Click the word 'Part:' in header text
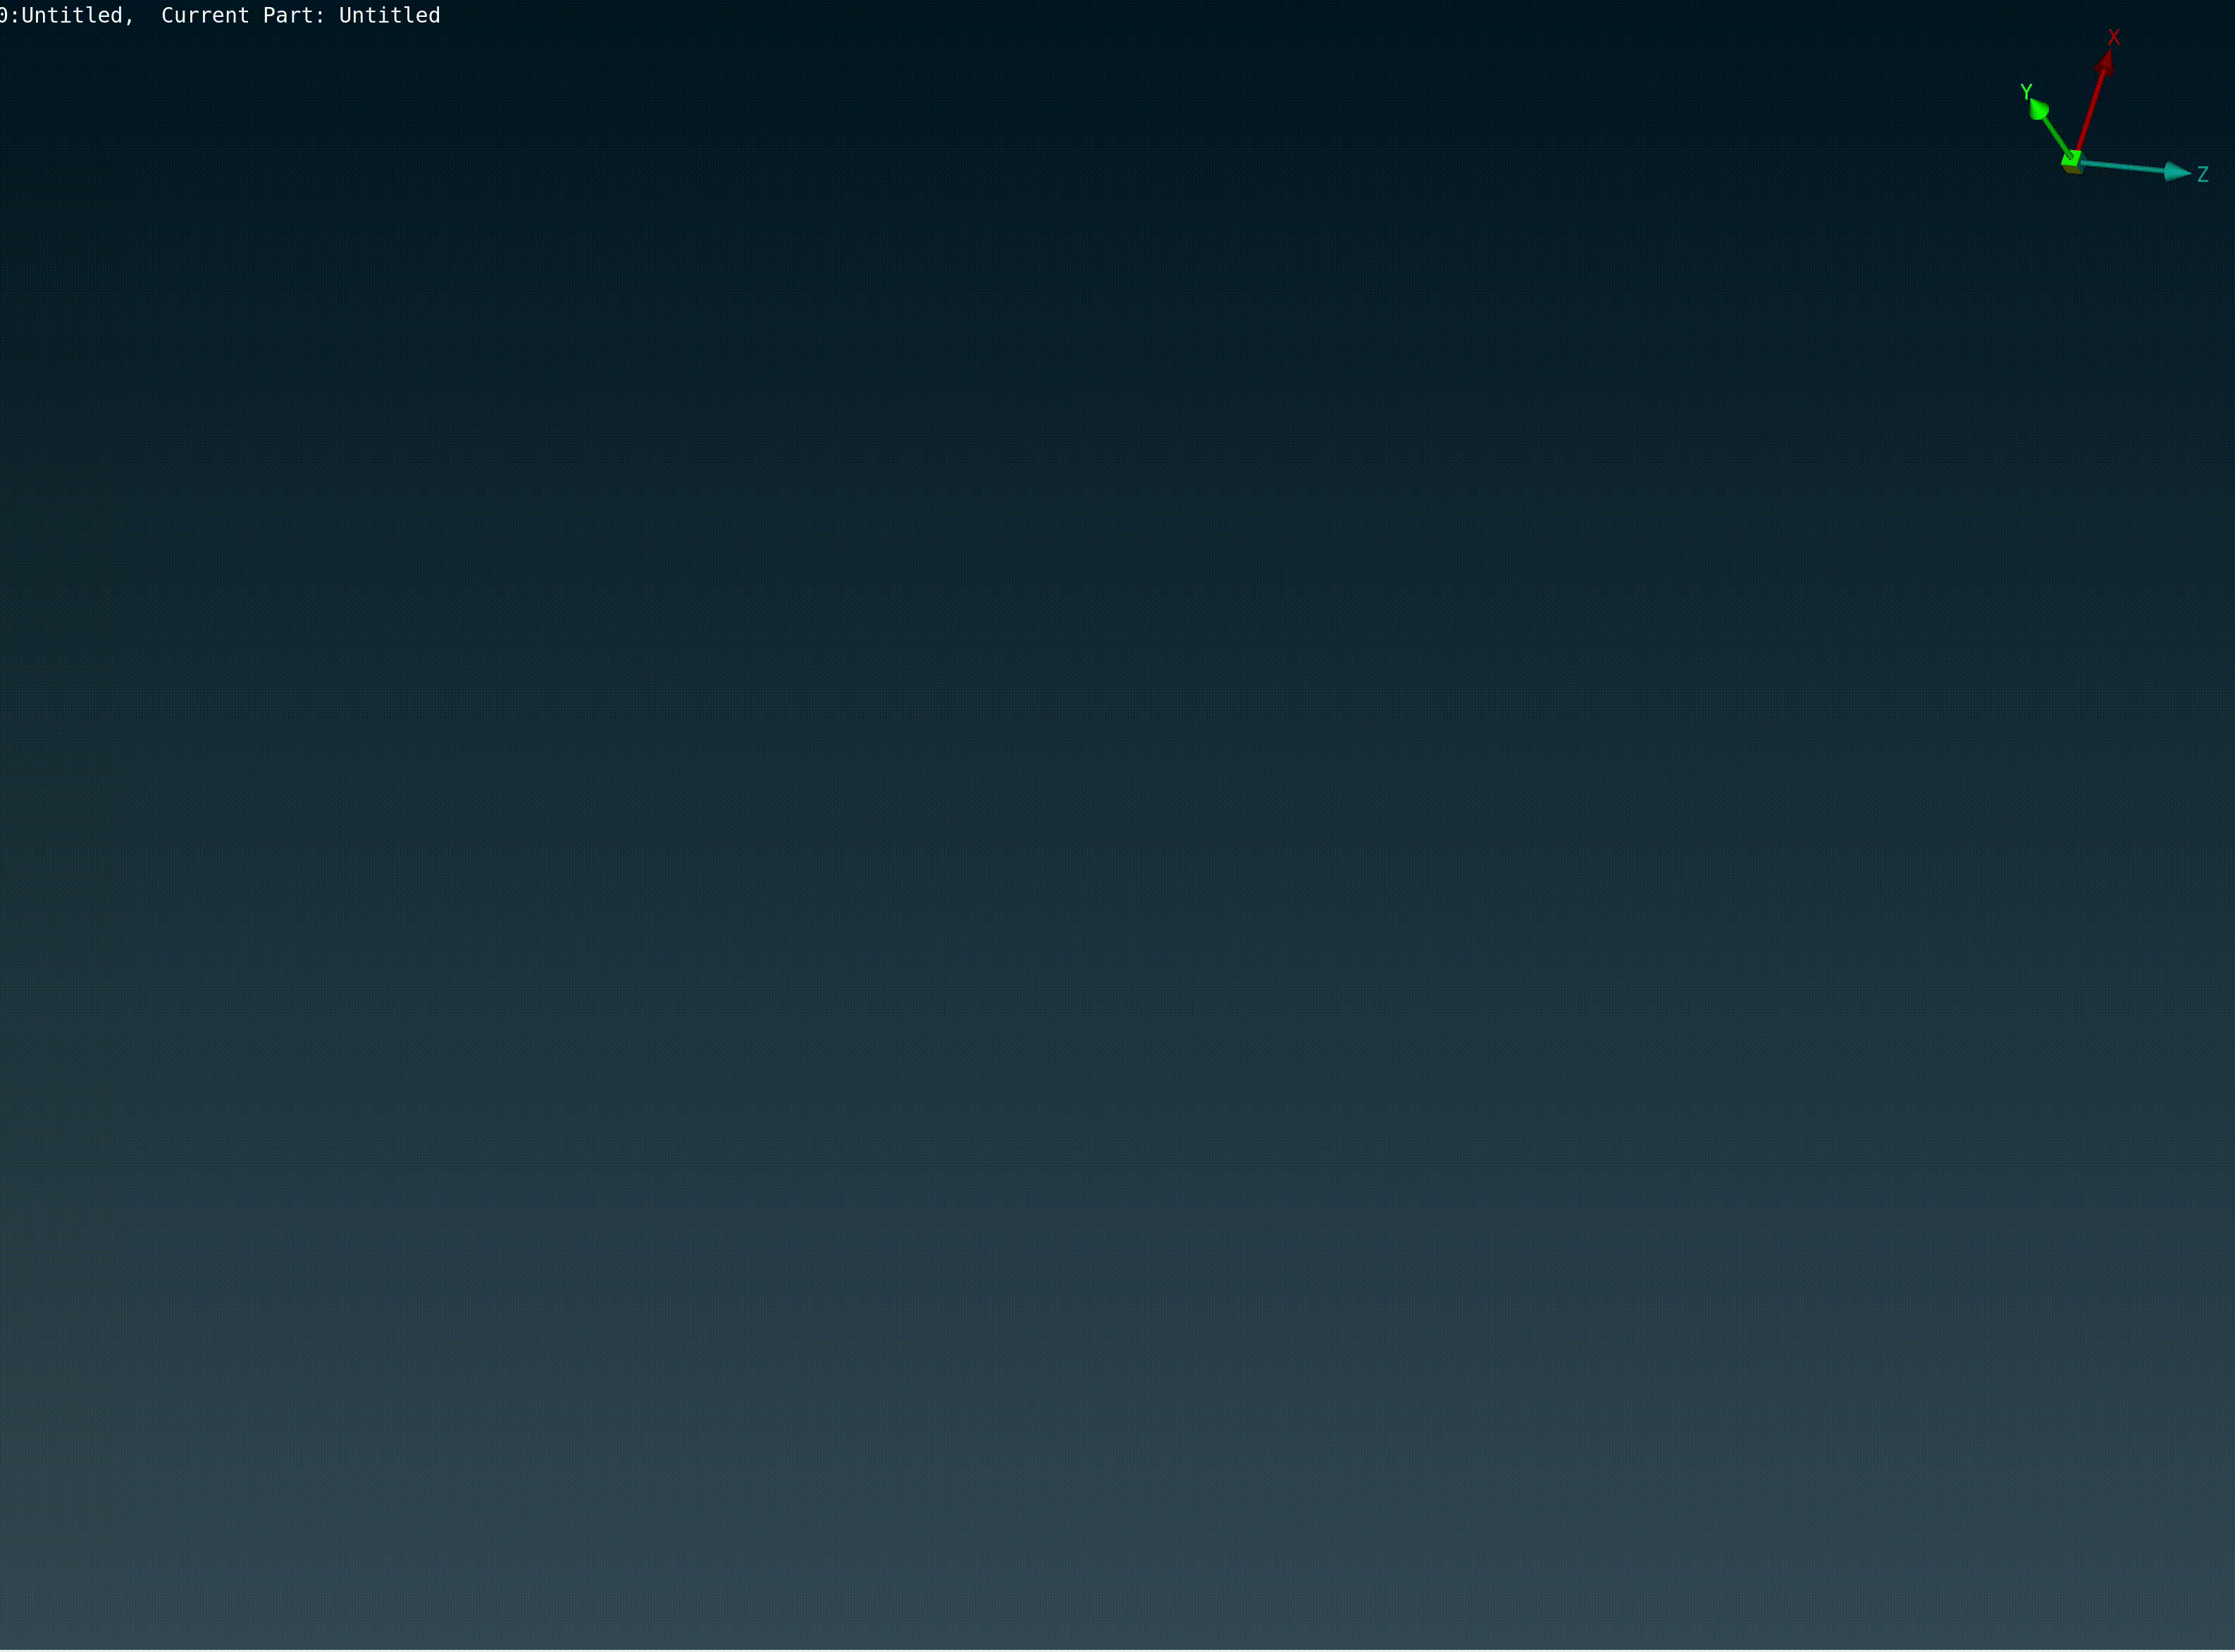Viewport: 2235px width, 1652px height. tap(294, 15)
